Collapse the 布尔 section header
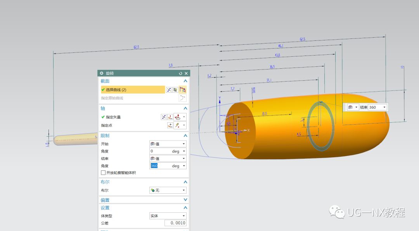The image size is (419, 231). [185, 182]
